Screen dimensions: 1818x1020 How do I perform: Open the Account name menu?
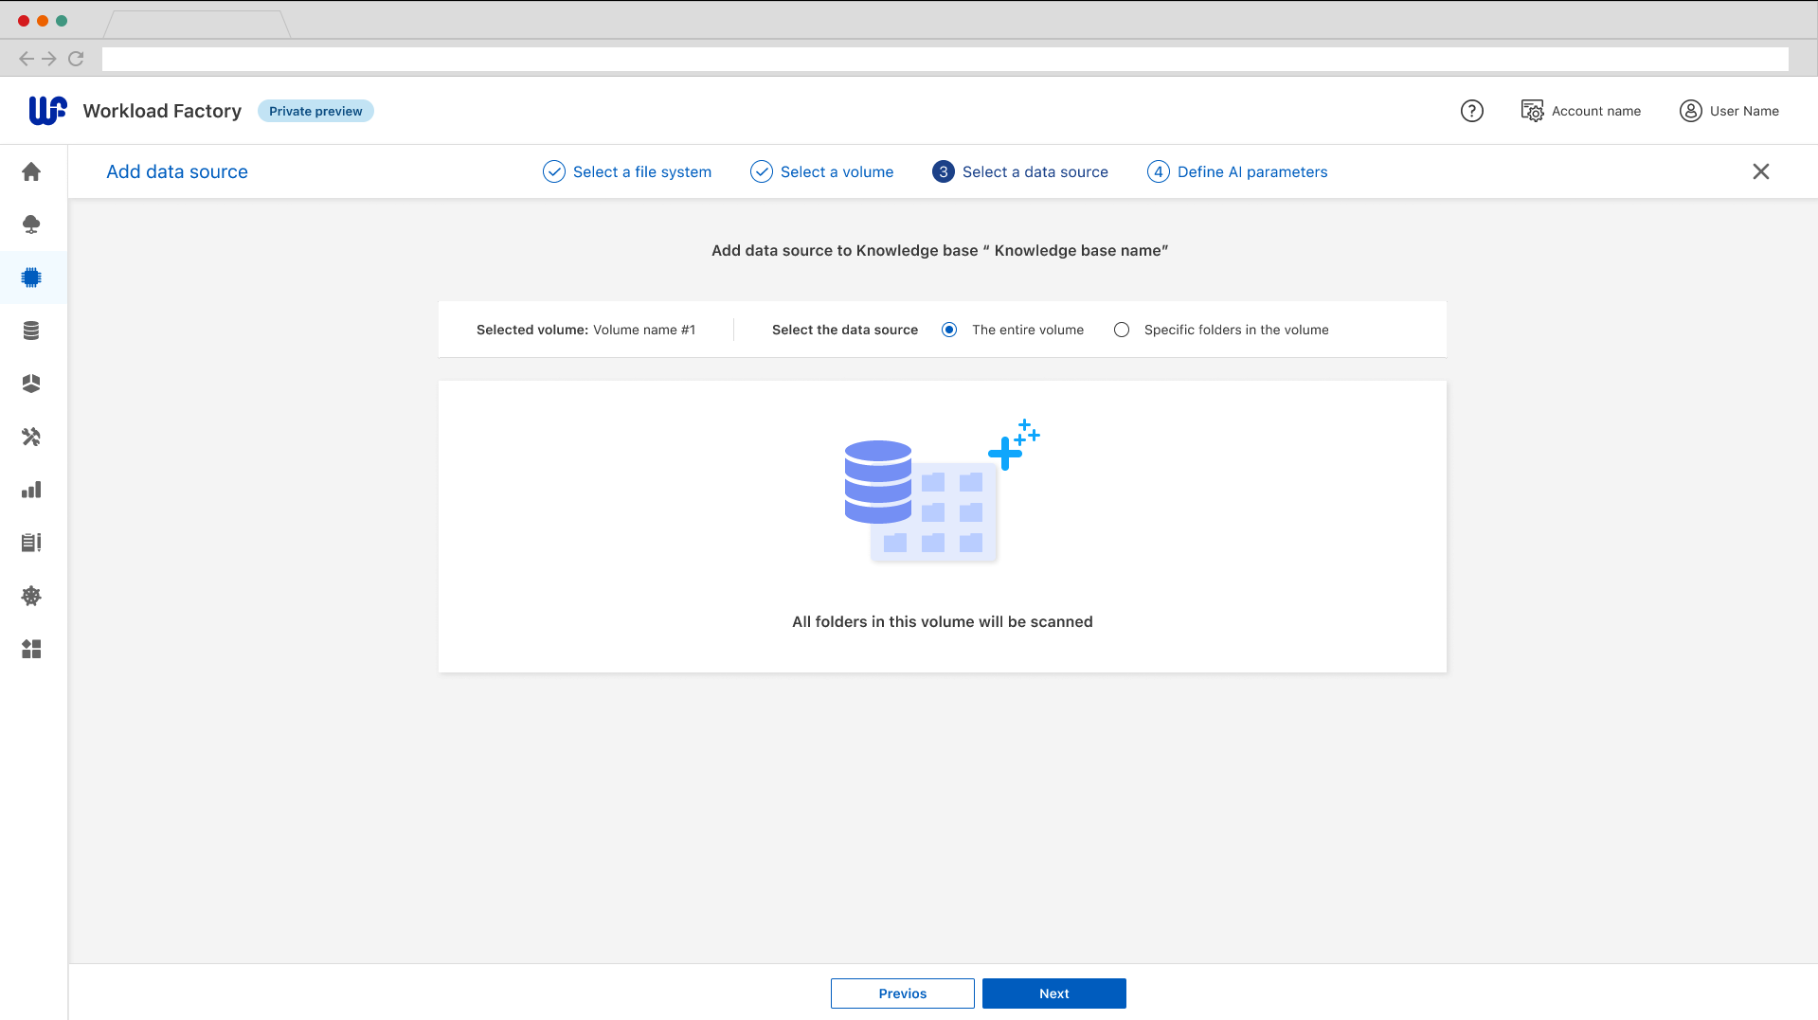coord(1580,111)
